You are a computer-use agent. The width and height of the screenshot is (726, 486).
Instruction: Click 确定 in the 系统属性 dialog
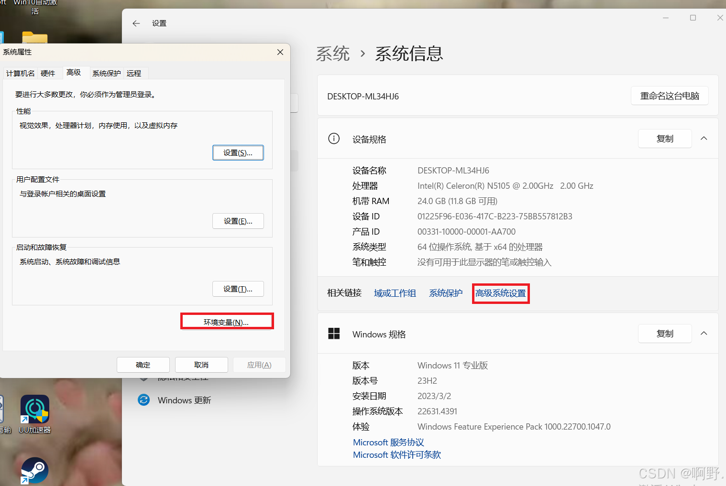143,365
